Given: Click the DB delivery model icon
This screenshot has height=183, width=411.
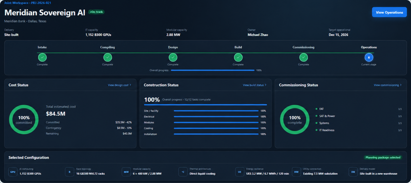Looking at the screenshot, I should [x=353, y=172].
